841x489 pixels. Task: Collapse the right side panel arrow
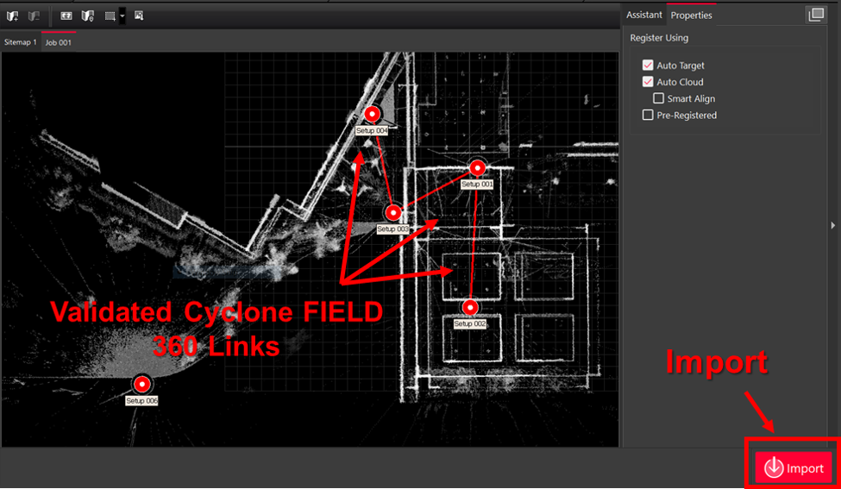coord(832,225)
